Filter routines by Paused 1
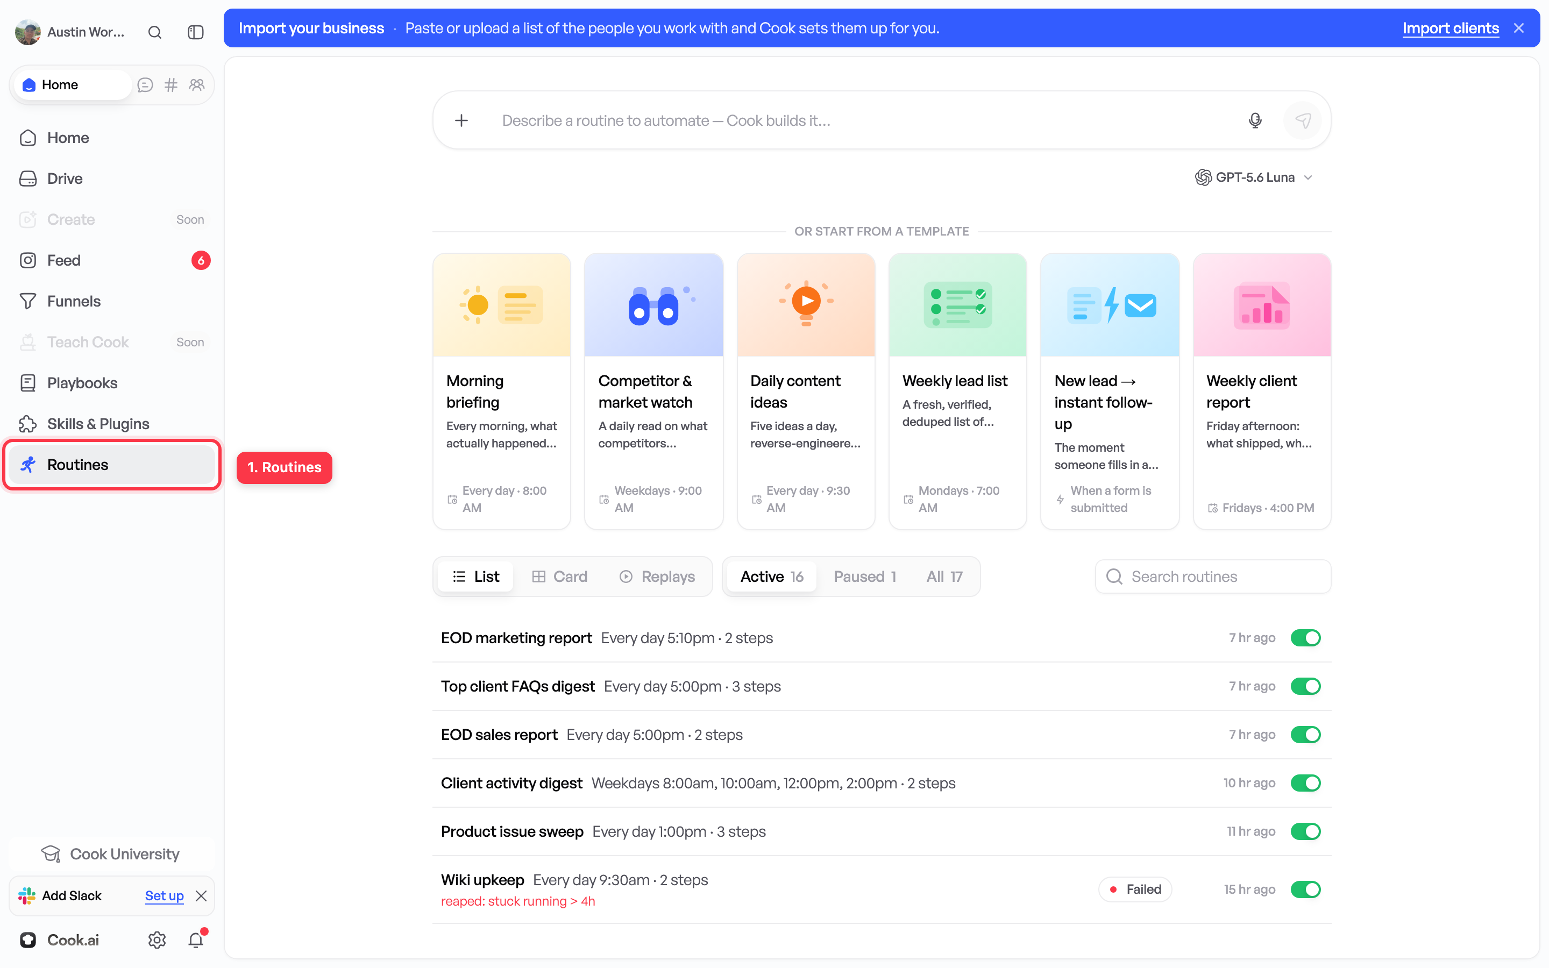Screen dimensions: 1549x968 click(x=864, y=576)
